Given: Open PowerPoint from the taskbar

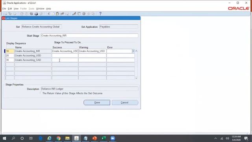Looking at the screenshot, I should (x=94, y=138).
